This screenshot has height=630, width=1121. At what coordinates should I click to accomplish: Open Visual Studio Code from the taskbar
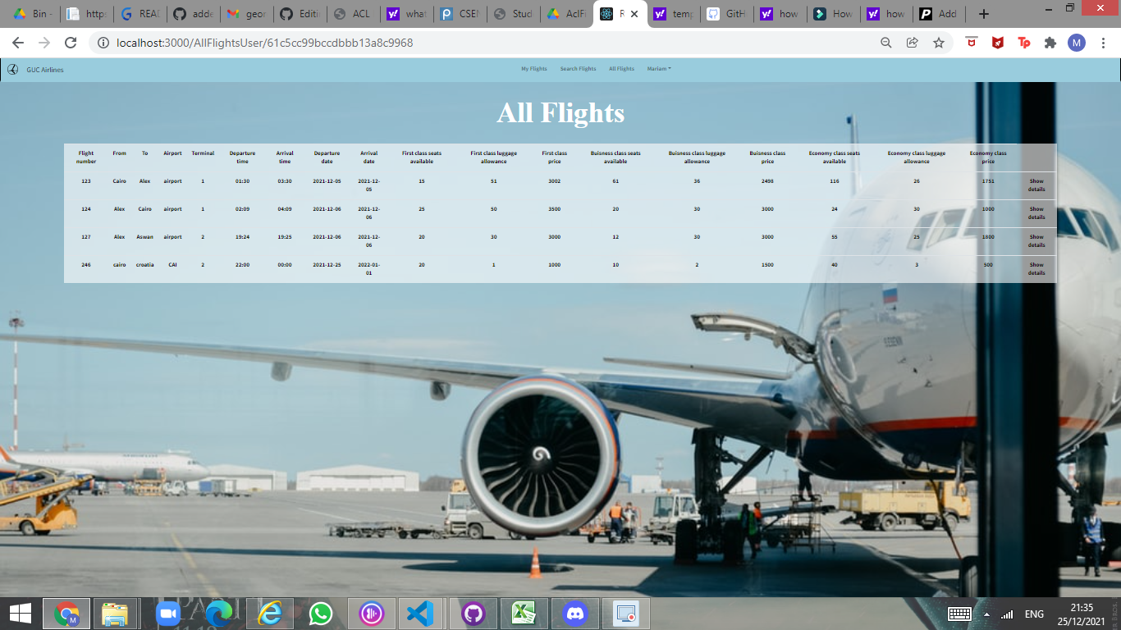pos(419,614)
